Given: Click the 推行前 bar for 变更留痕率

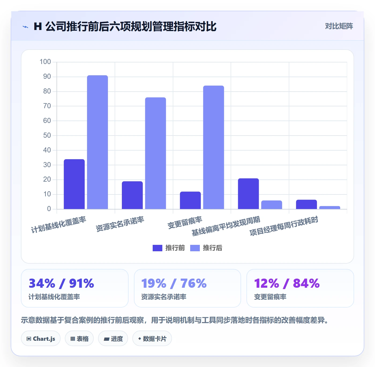Looking at the screenshot, I should pyautogui.click(x=190, y=200).
